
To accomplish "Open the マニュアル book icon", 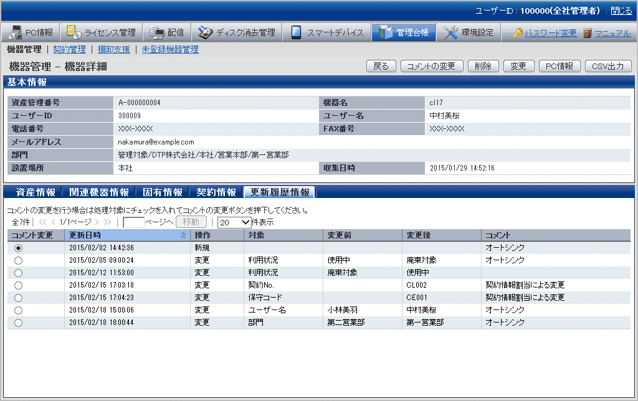I will coord(588,34).
